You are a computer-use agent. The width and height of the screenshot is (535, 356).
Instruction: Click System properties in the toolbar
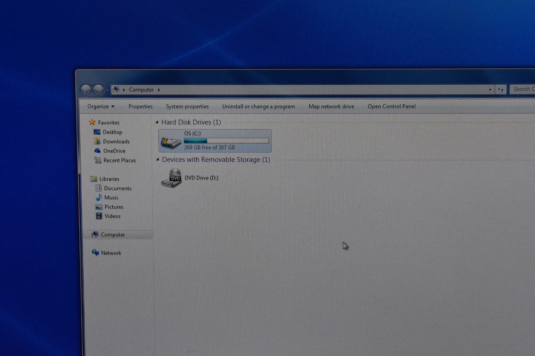pyautogui.click(x=187, y=106)
